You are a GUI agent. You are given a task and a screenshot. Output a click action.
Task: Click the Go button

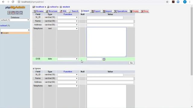(131, 63)
